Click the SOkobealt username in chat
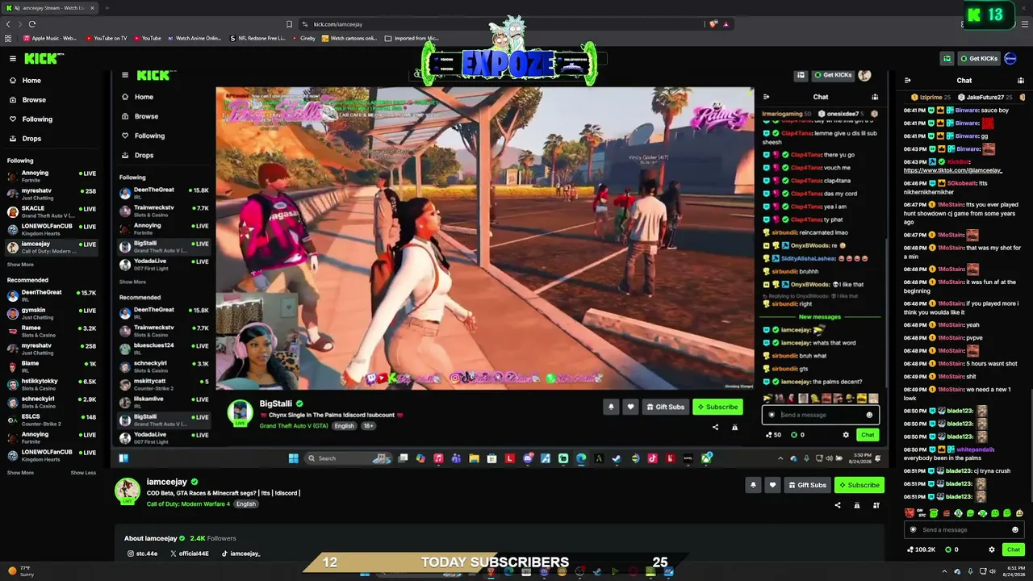This screenshot has width=1033, height=581. pyautogui.click(x=962, y=183)
